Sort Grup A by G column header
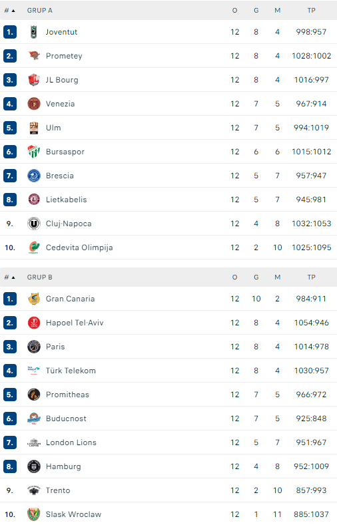Viewport: 337px width, 525px height. pyautogui.click(x=256, y=11)
